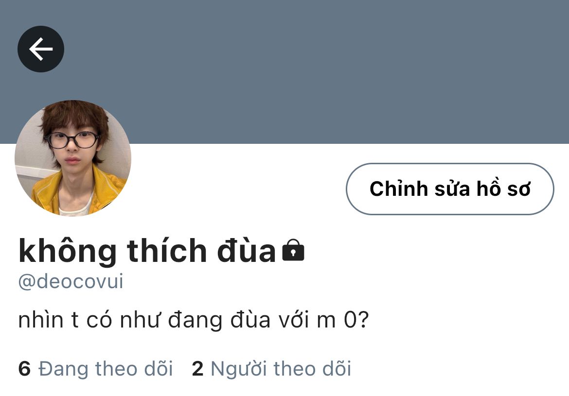Viewport: 569px width, 396px height.
Task: Click the followers count number 2
Action: click(x=197, y=369)
